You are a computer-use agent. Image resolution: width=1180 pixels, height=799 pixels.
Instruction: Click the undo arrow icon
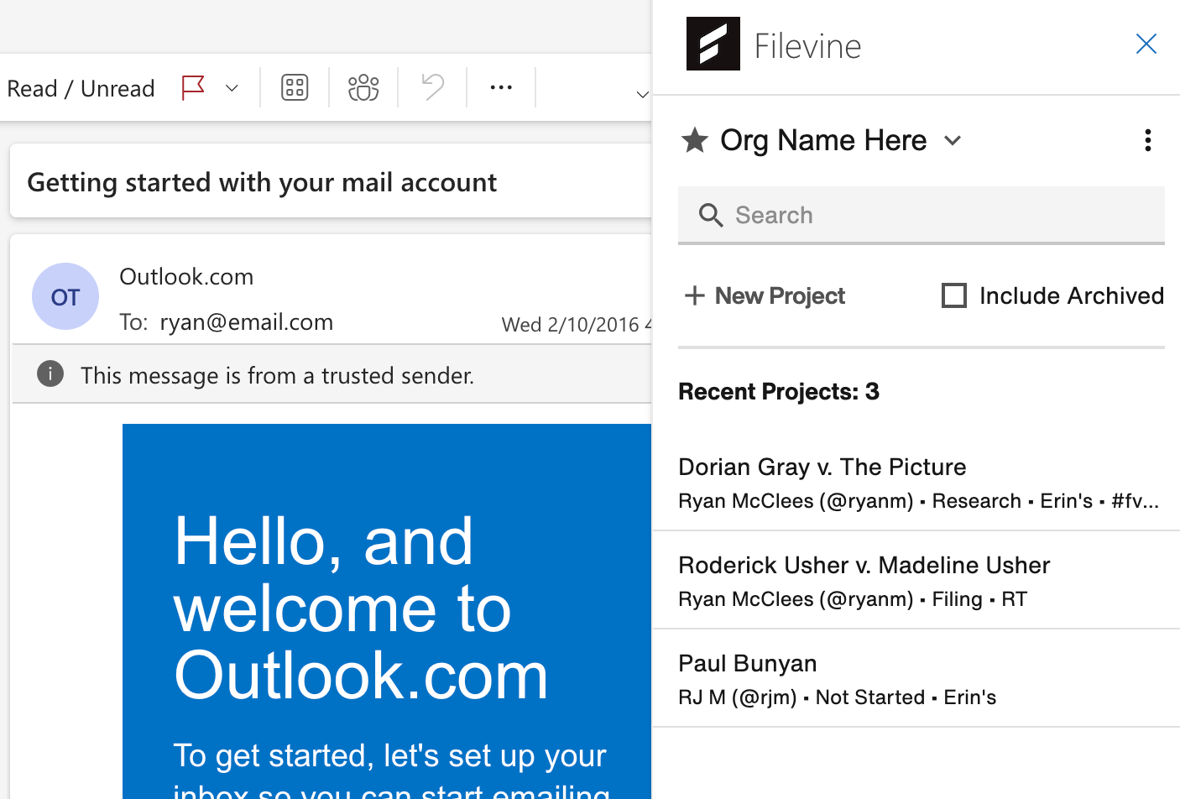coord(433,87)
